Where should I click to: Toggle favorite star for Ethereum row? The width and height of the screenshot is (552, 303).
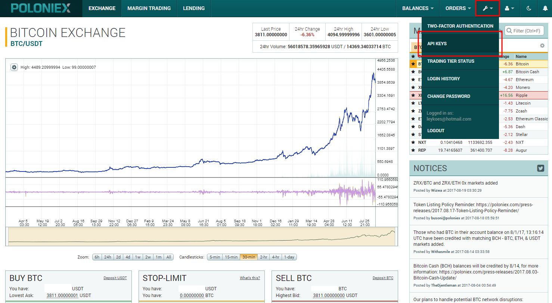coord(413,80)
